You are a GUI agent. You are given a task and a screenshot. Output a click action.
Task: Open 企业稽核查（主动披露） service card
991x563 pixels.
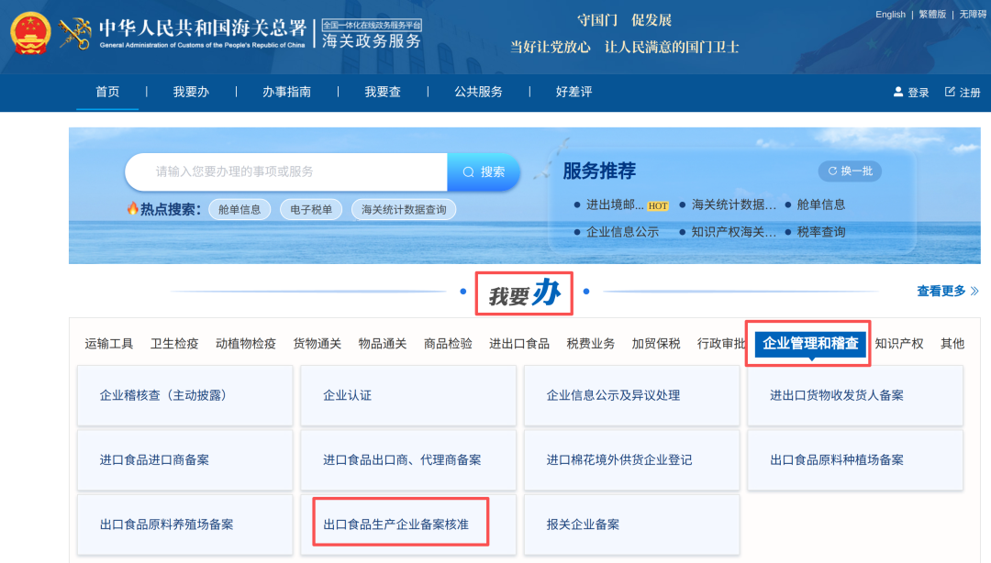click(185, 395)
